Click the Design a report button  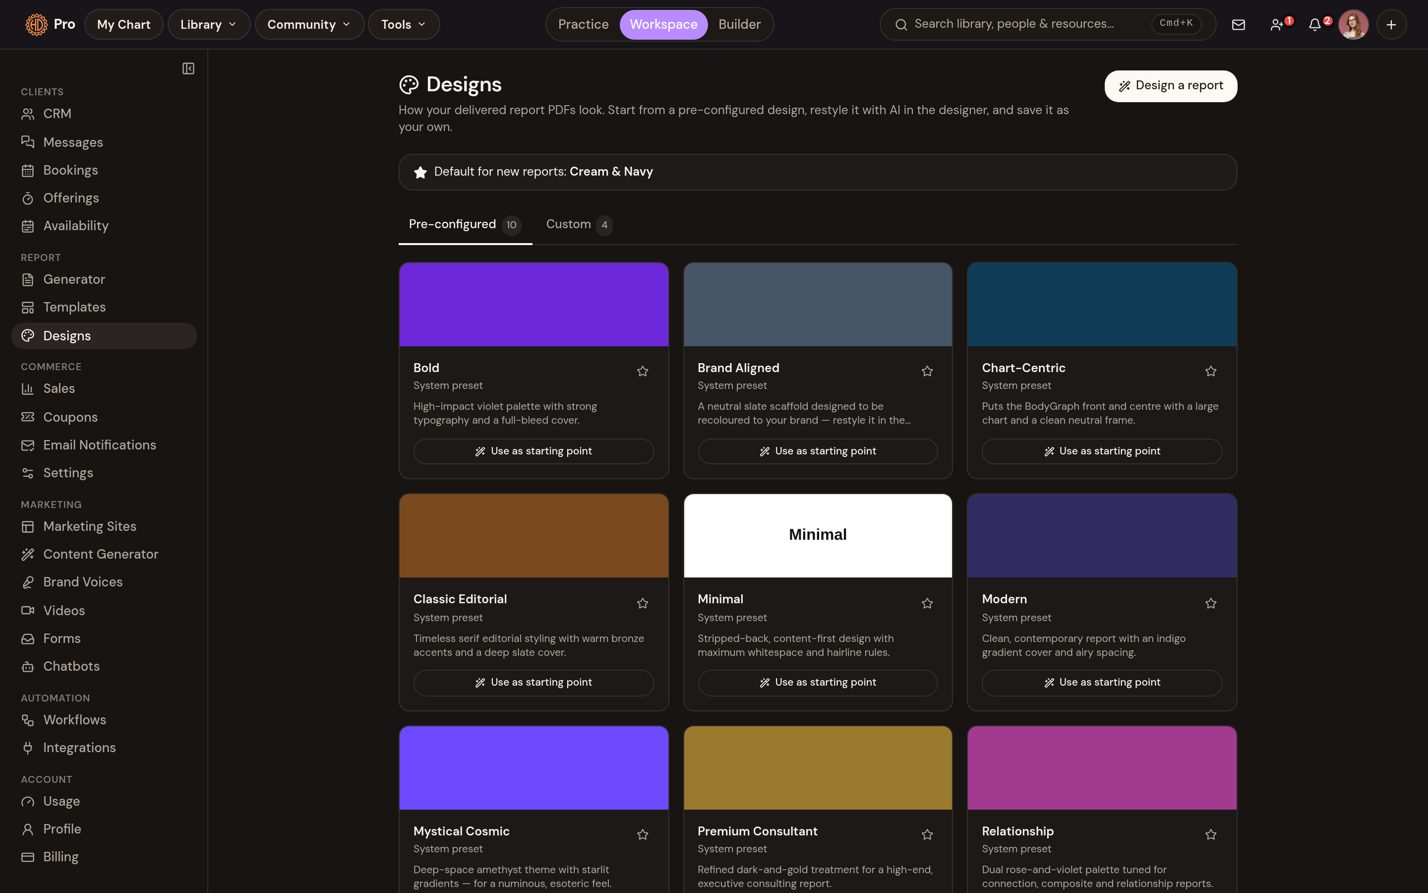(1171, 86)
